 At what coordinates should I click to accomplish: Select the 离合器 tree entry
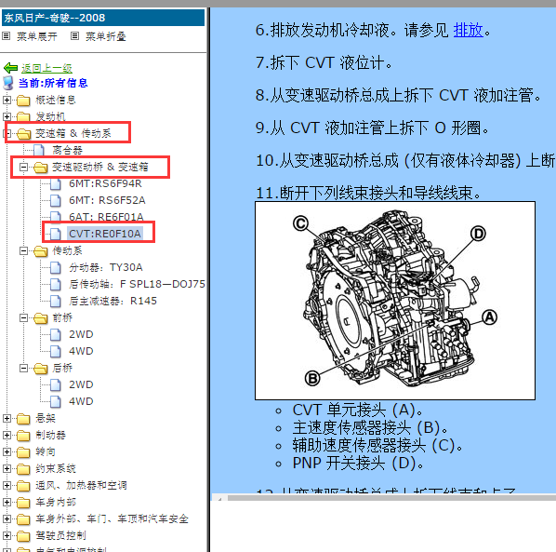click(x=67, y=150)
